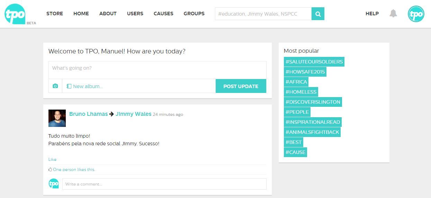Image resolution: width=431 pixels, height=198 pixels.
Task: Click the camera photo upload icon
Action: tap(55, 86)
